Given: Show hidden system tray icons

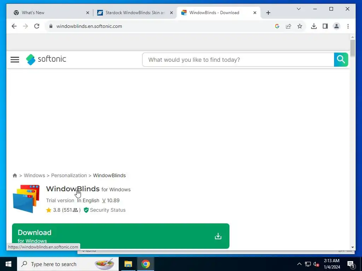Looking at the screenshot, I should point(299,264).
